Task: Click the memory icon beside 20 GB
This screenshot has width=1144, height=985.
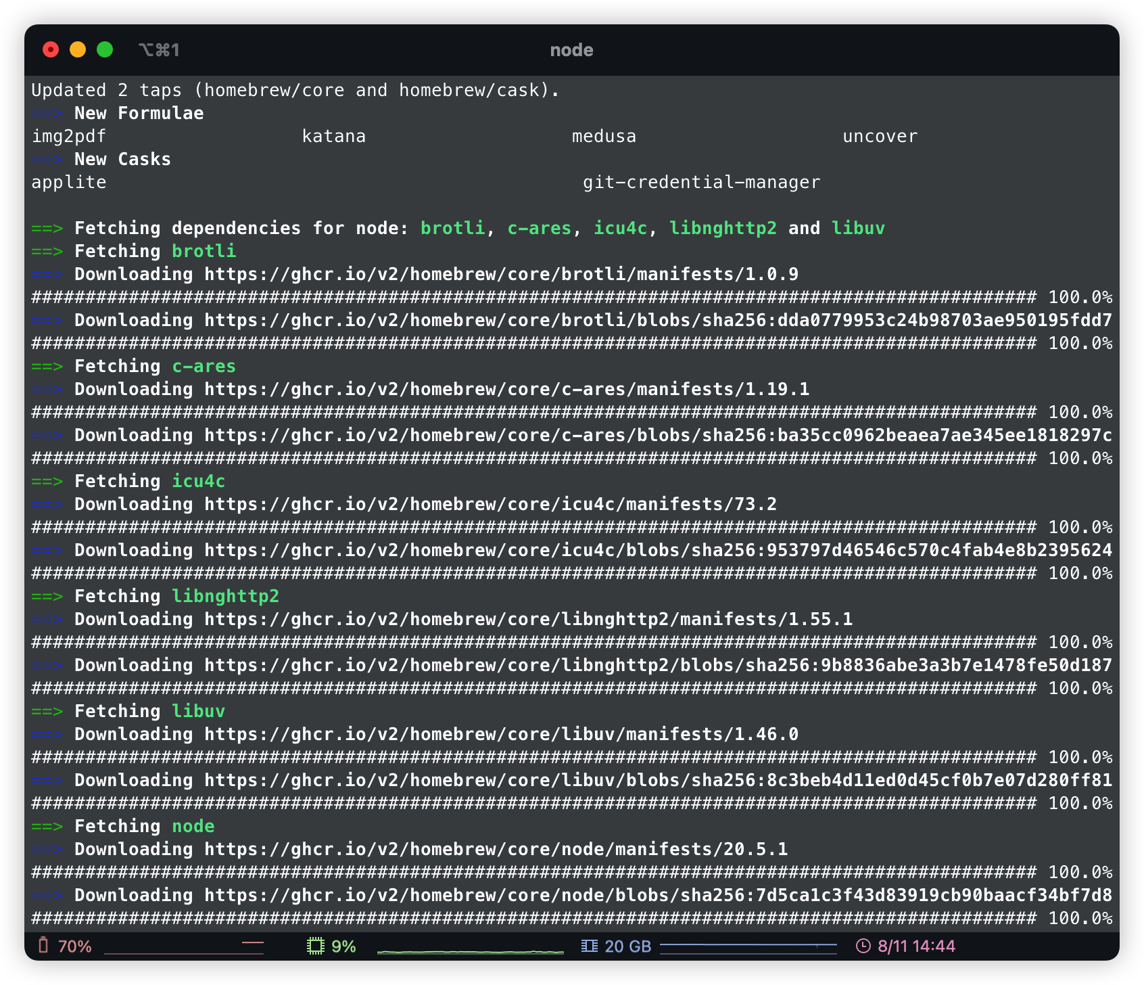Action: point(590,946)
